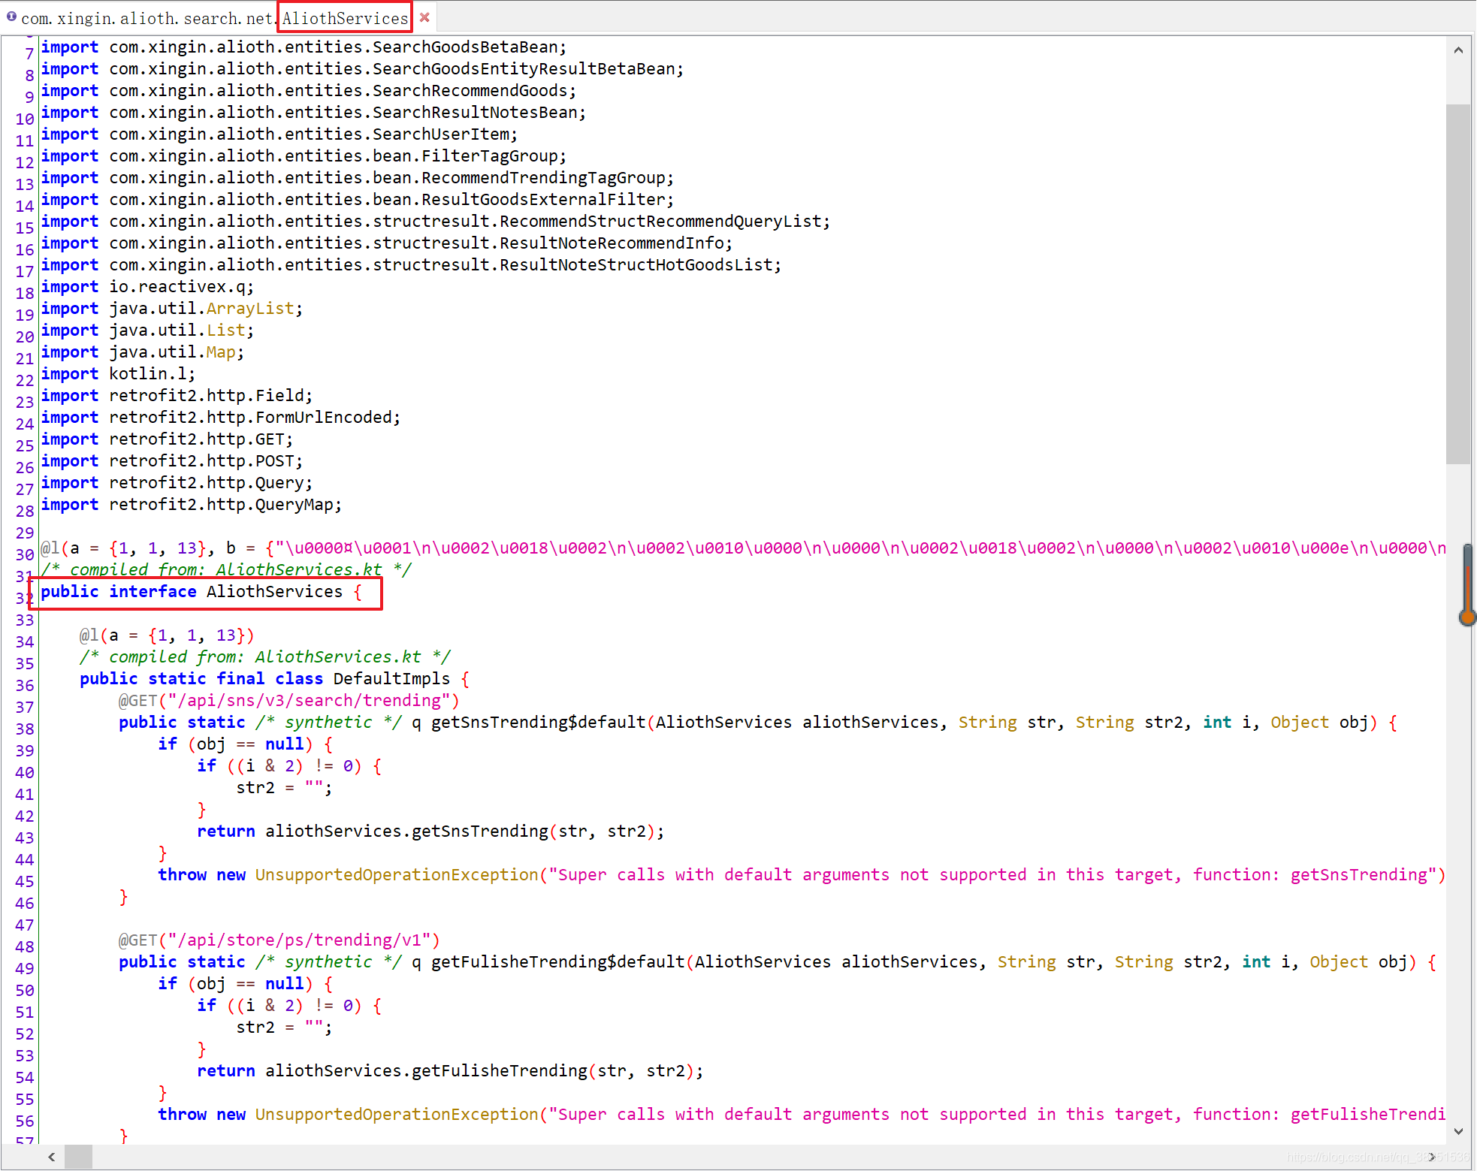The width and height of the screenshot is (1477, 1171).
Task: Click the java.util.Map import identifier
Action: point(221,352)
